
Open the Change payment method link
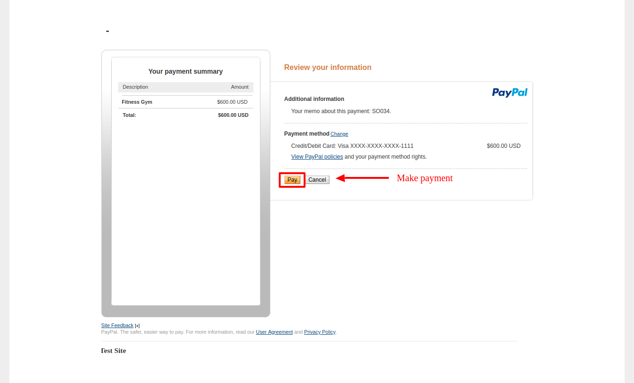339,134
